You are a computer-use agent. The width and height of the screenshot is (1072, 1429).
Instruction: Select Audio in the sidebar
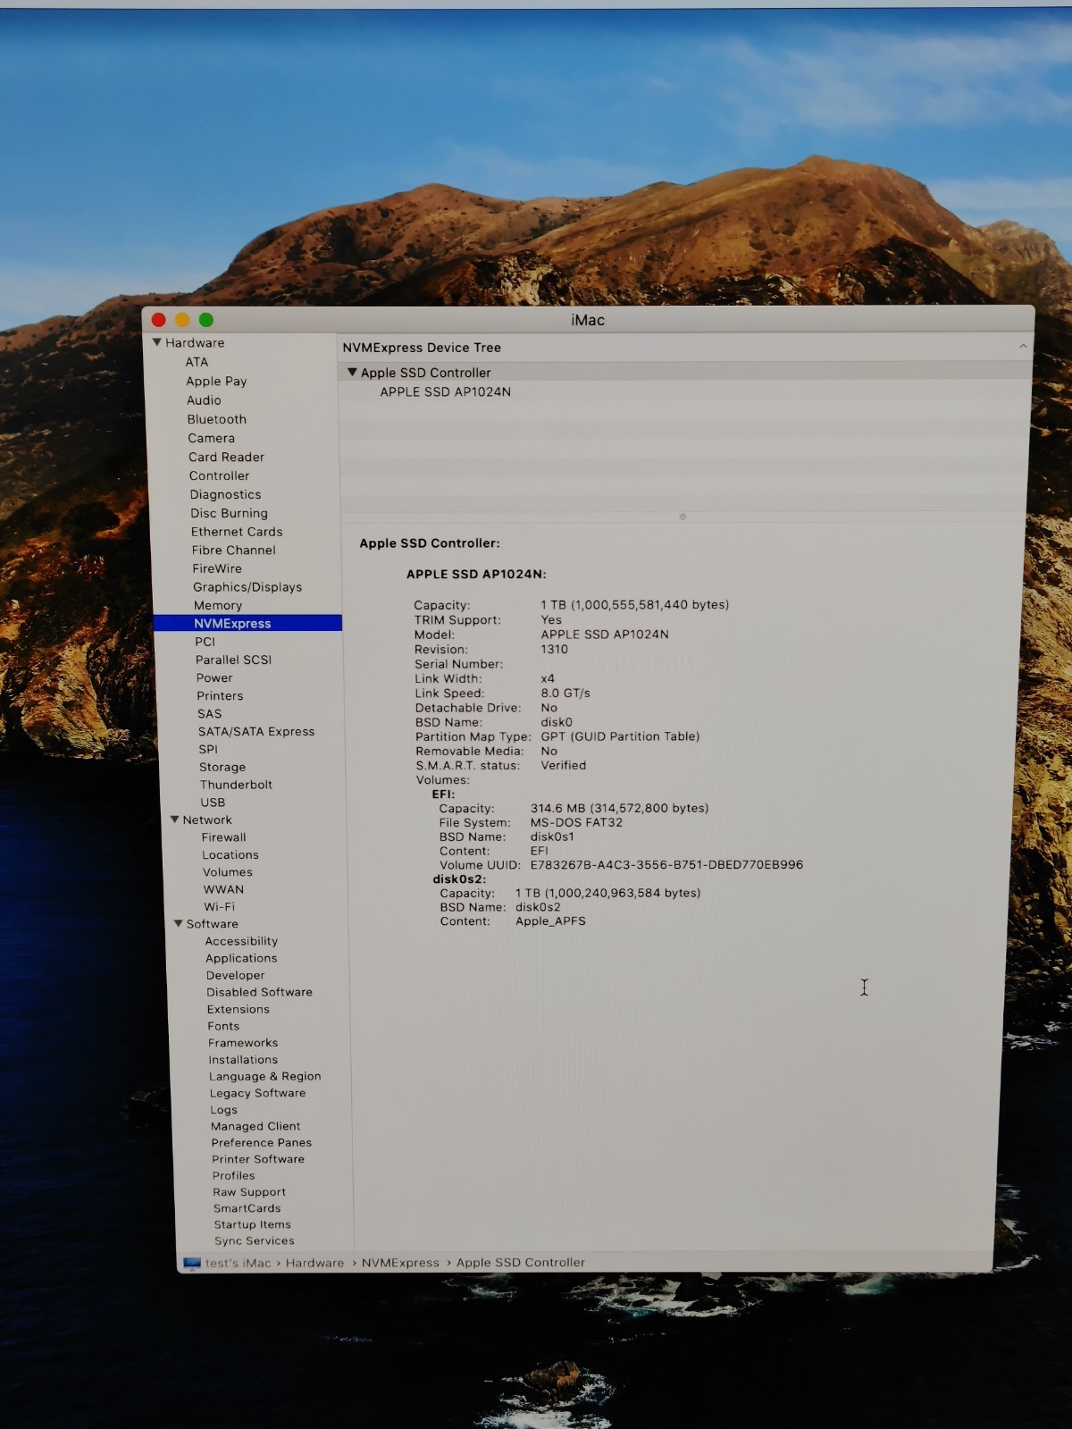pyautogui.click(x=204, y=400)
